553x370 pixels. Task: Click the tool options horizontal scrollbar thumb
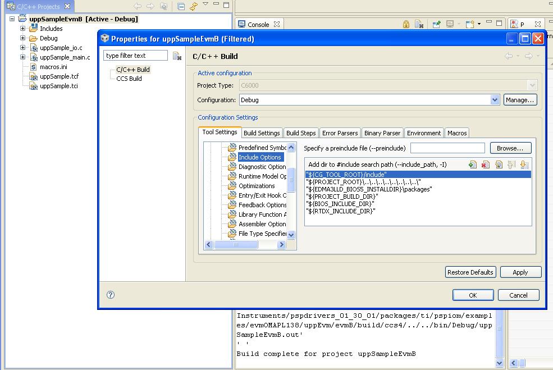(x=236, y=244)
